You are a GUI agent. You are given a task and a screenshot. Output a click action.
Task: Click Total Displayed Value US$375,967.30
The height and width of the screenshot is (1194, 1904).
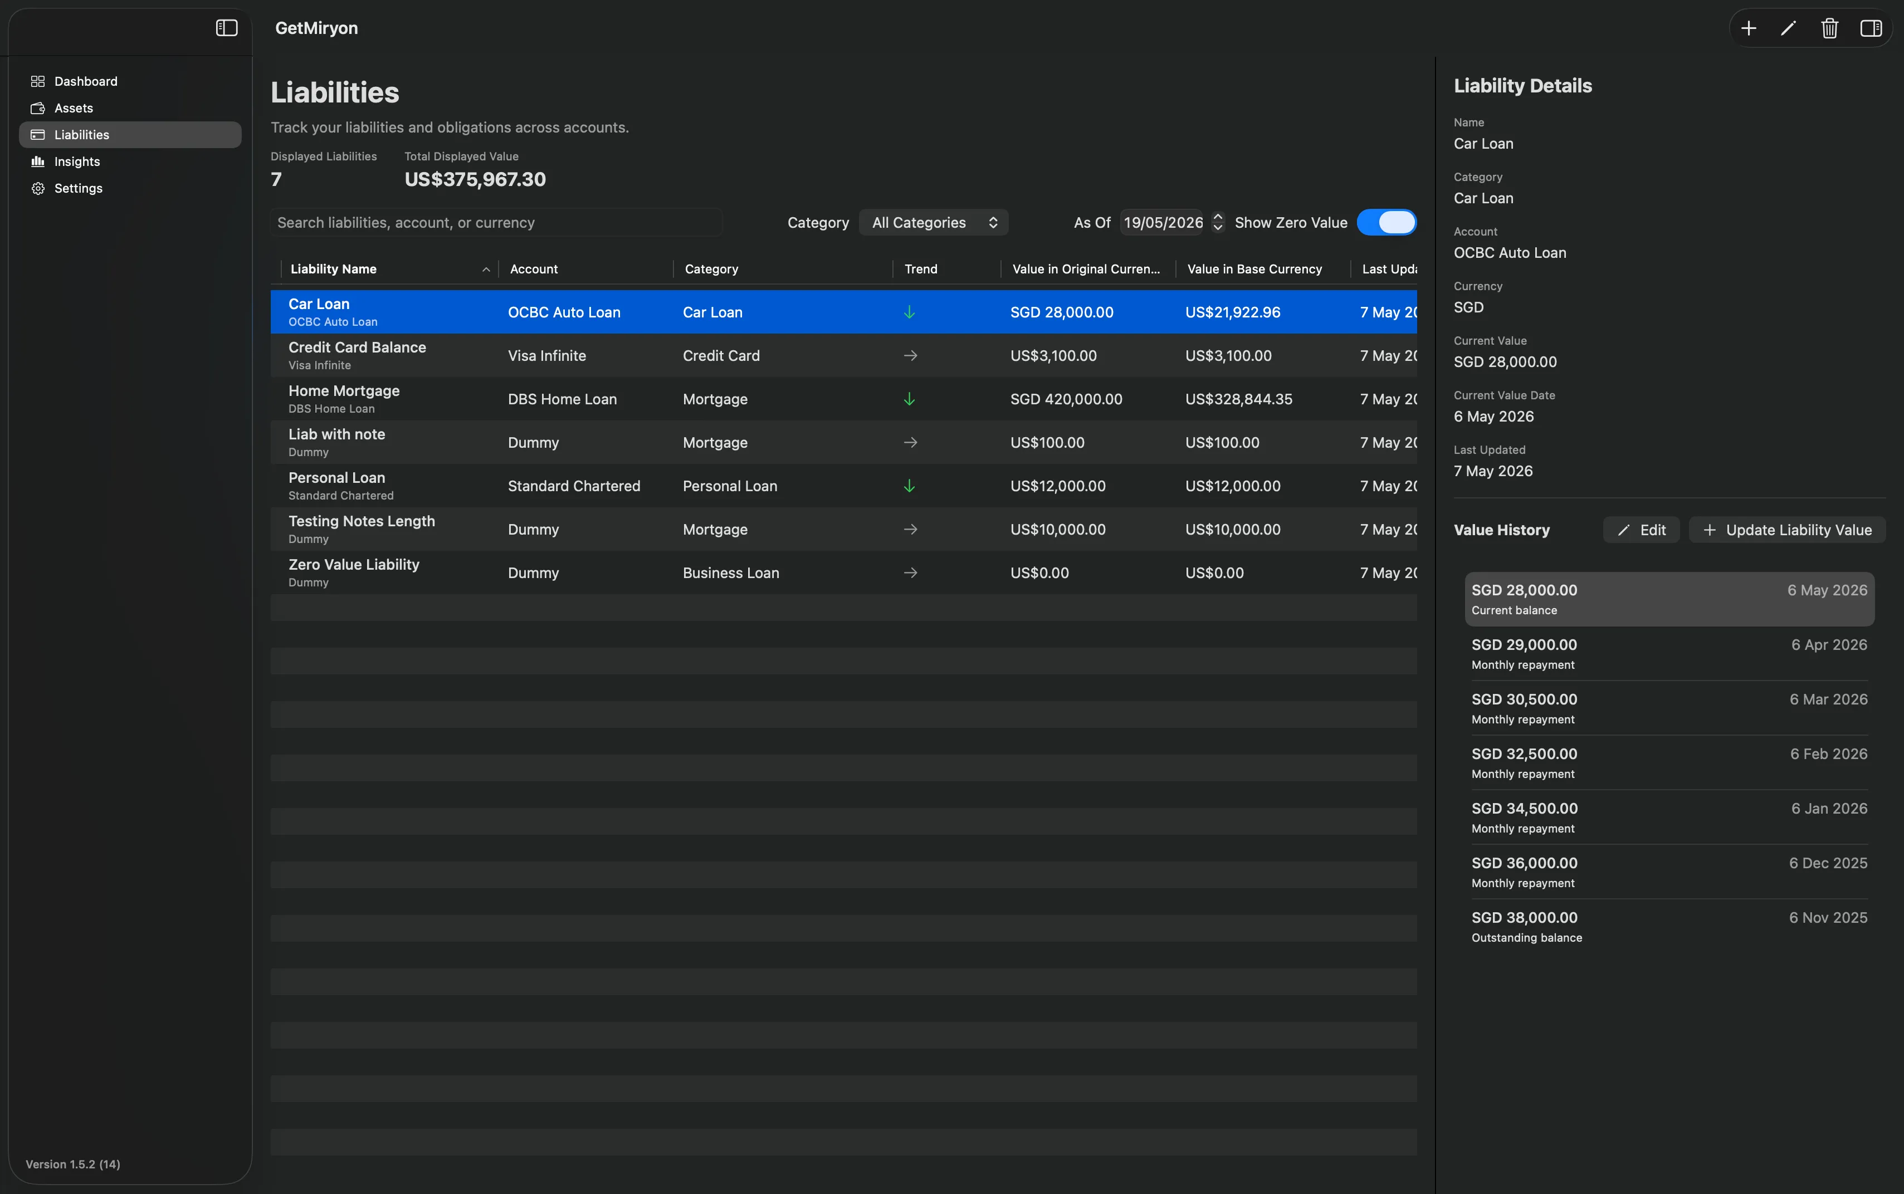[475, 179]
